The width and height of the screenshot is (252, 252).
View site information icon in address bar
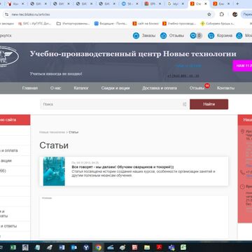6,15
